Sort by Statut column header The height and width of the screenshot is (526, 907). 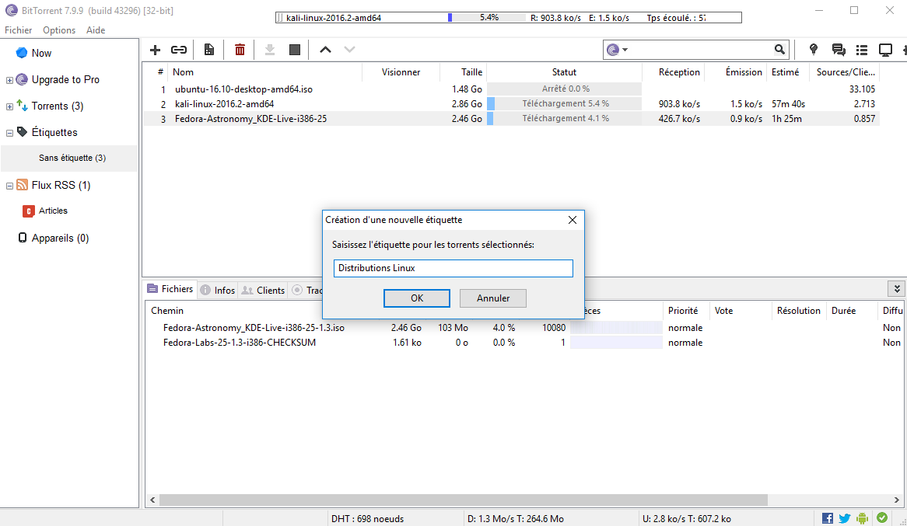click(x=564, y=72)
